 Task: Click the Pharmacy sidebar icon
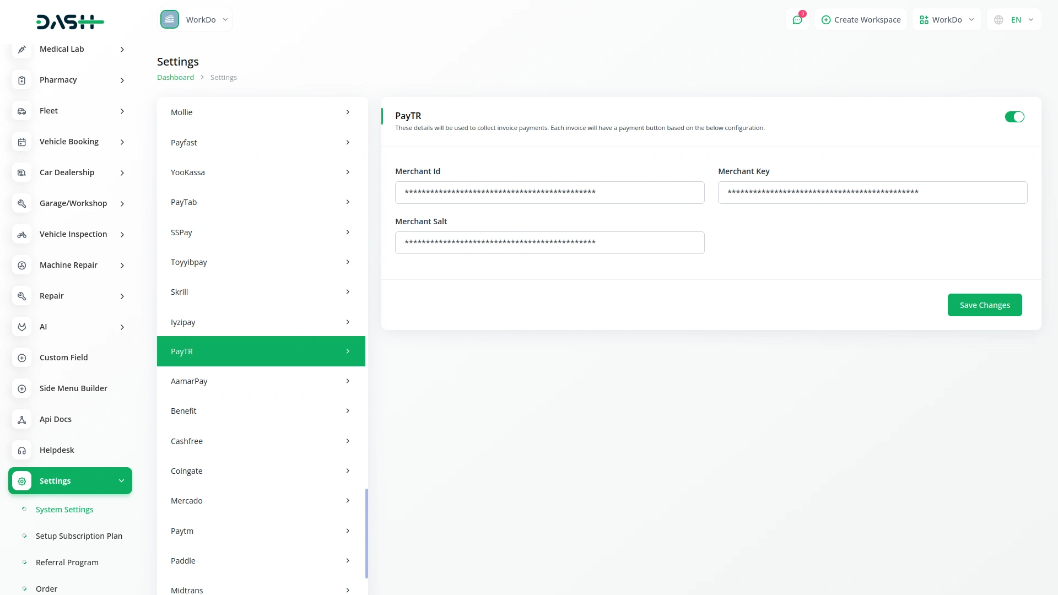point(21,80)
